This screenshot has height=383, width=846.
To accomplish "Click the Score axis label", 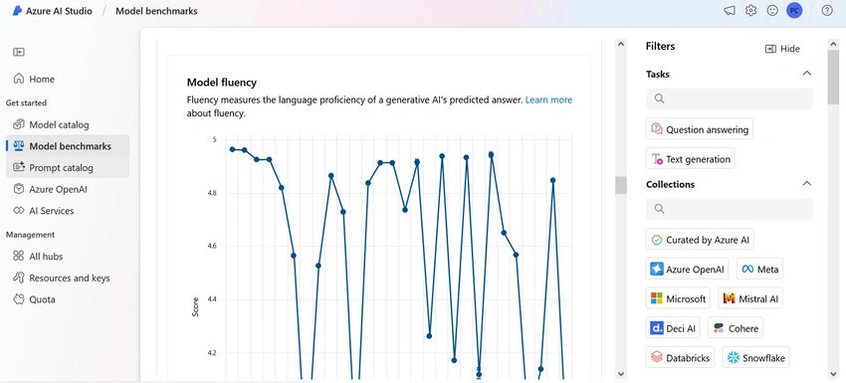I will click(195, 306).
